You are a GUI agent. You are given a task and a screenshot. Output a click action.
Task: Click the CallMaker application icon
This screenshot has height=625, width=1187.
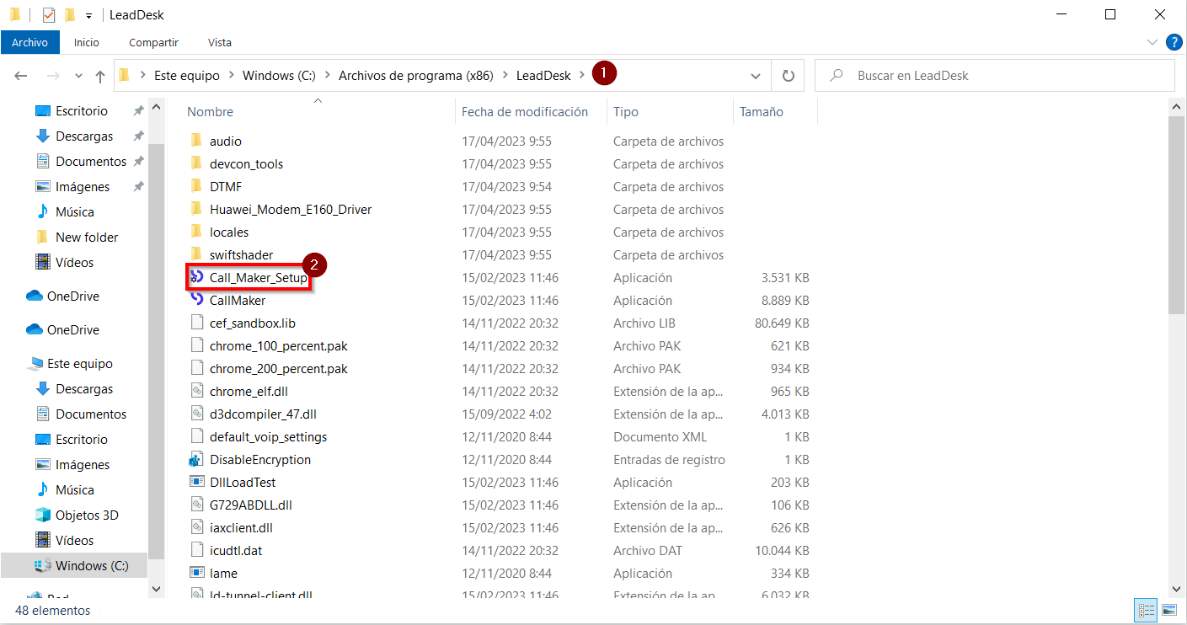196,300
